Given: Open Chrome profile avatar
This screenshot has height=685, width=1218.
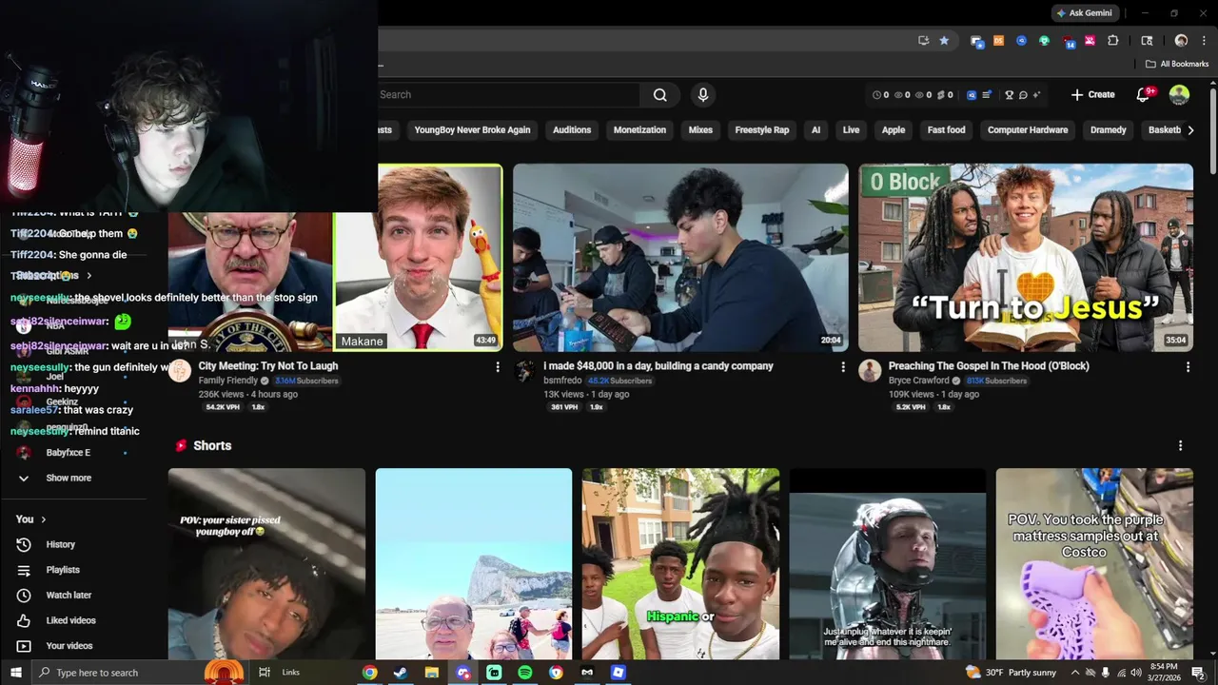Looking at the screenshot, I should pos(1181,40).
